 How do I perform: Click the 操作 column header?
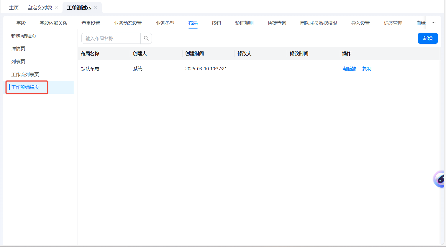pos(347,54)
